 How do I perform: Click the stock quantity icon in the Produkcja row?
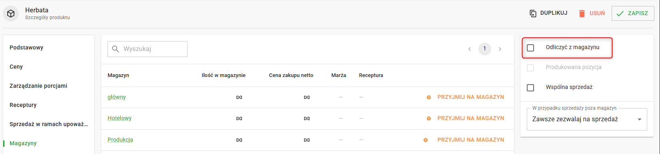[x=239, y=140]
